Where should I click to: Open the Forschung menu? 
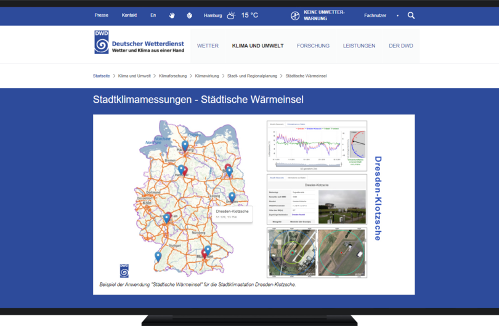point(313,46)
